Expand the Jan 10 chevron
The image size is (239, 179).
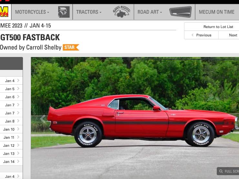click(x=18, y=129)
